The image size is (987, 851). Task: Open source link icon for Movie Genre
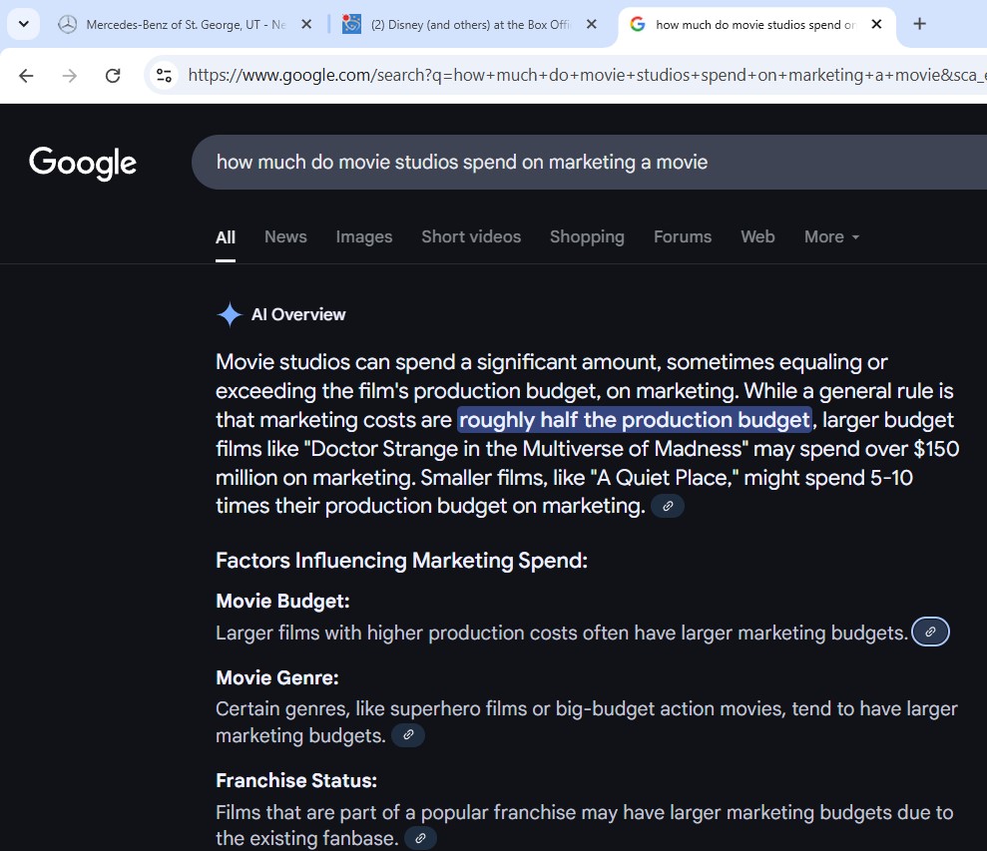click(407, 736)
